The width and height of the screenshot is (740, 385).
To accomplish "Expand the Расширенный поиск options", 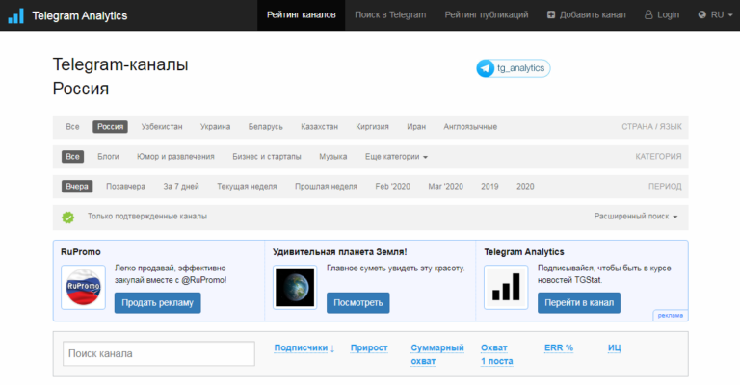I will tap(636, 217).
